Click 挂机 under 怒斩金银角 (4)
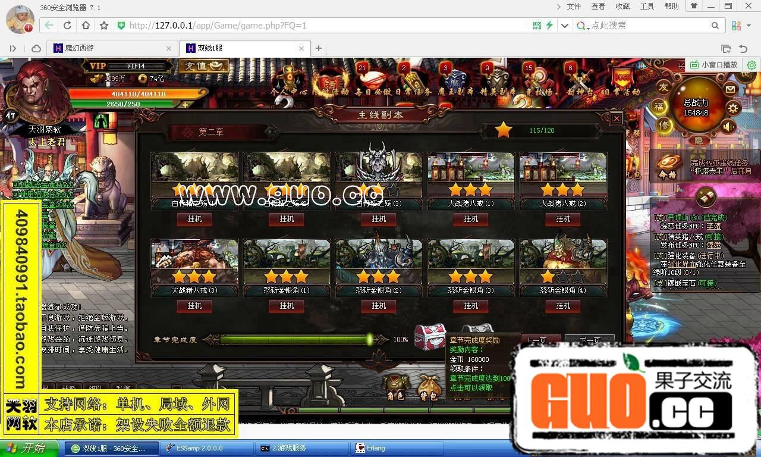Screen dimensions: 761x457 (x=563, y=306)
